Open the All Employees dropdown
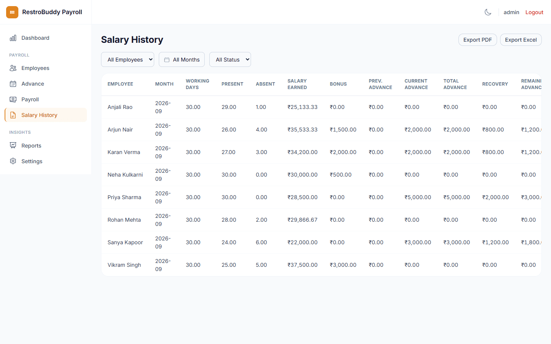 click(127, 60)
